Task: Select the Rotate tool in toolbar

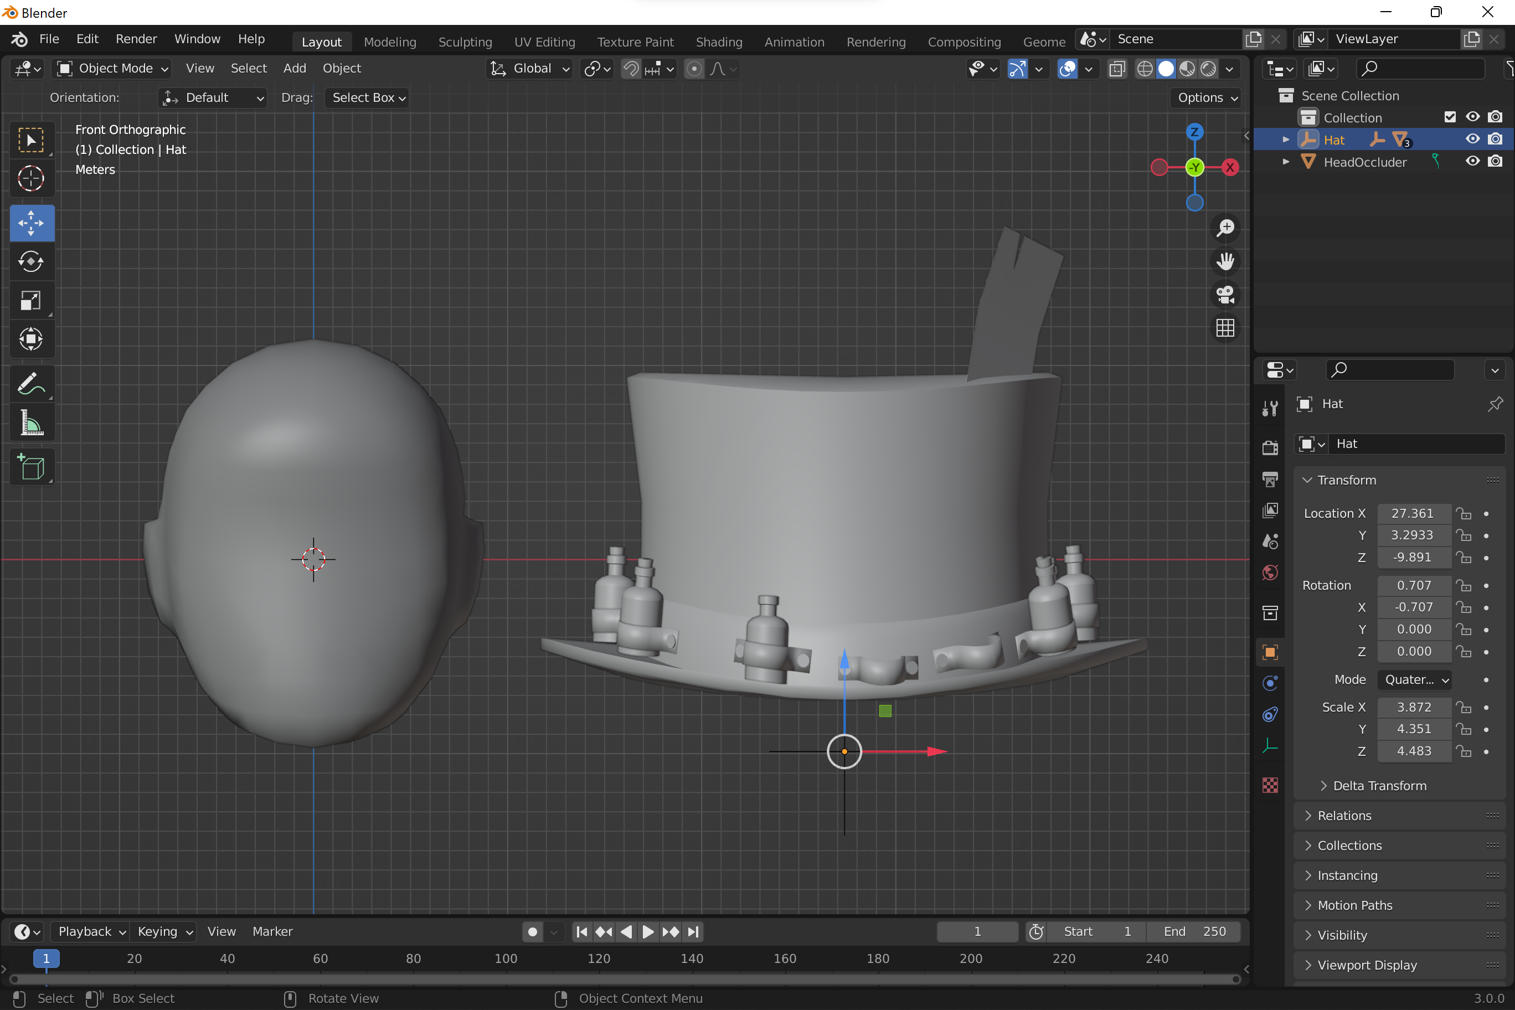Action: coord(31,261)
